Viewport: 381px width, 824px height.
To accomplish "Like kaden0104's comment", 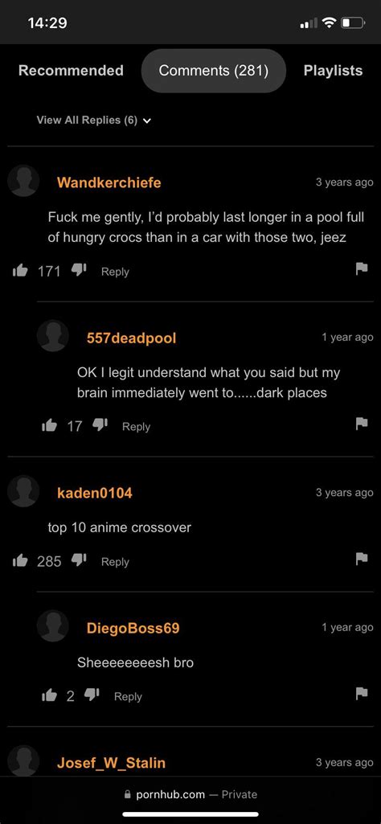I will coord(19,560).
